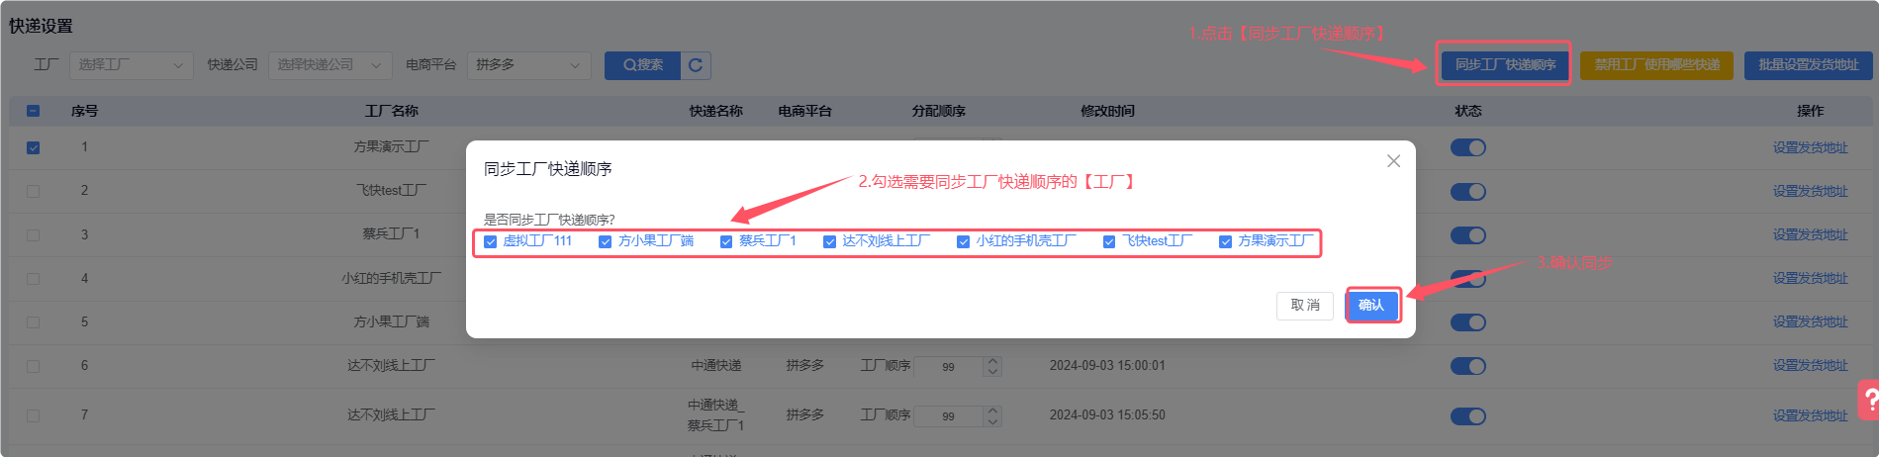
Task: Check the row 3 蔡兵工厂1 checkbox
Action: pos(33,234)
